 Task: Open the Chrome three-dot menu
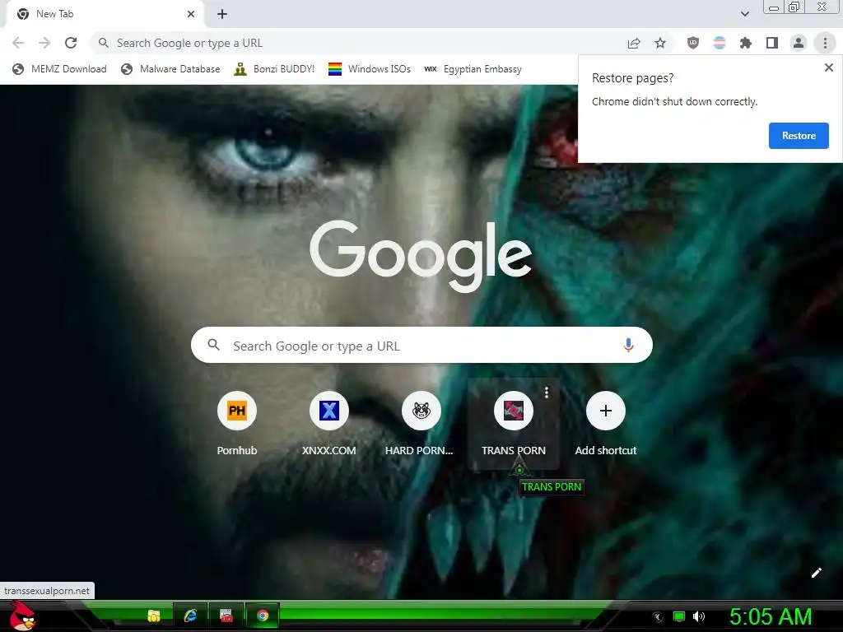click(825, 43)
